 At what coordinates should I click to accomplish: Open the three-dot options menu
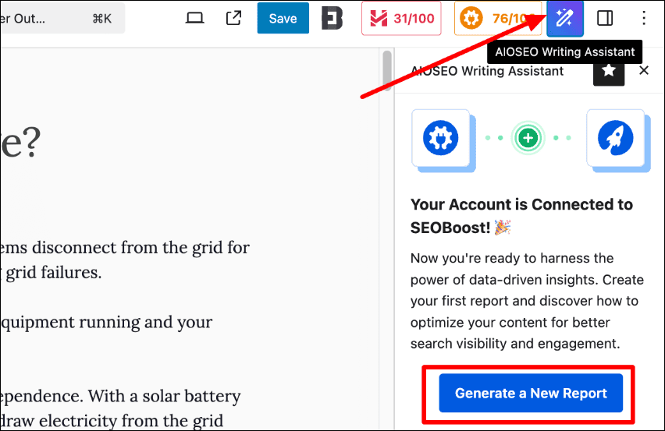[644, 18]
